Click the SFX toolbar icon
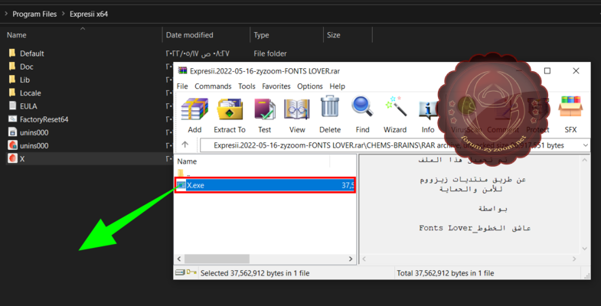 pyautogui.click(x=570, y=106)
